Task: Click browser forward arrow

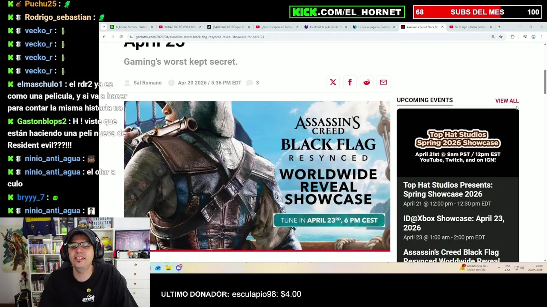Action: [112, 37]
